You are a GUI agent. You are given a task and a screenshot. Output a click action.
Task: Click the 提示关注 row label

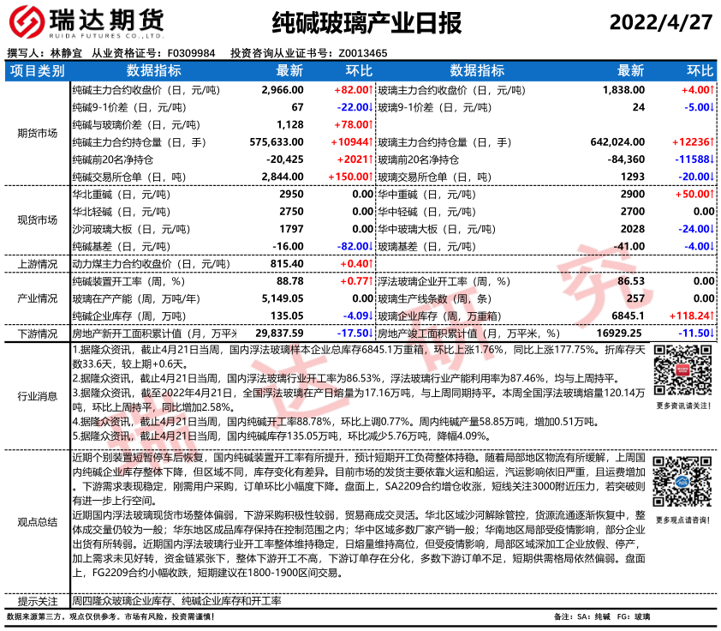point(37,602)
